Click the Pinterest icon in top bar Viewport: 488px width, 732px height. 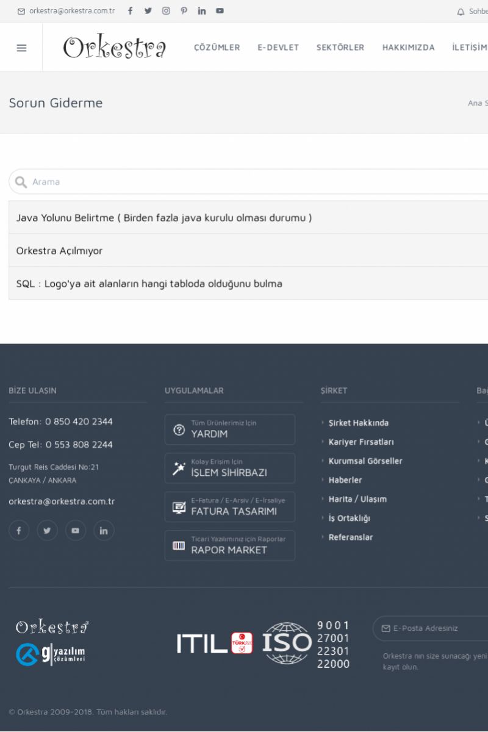(184, 11)
